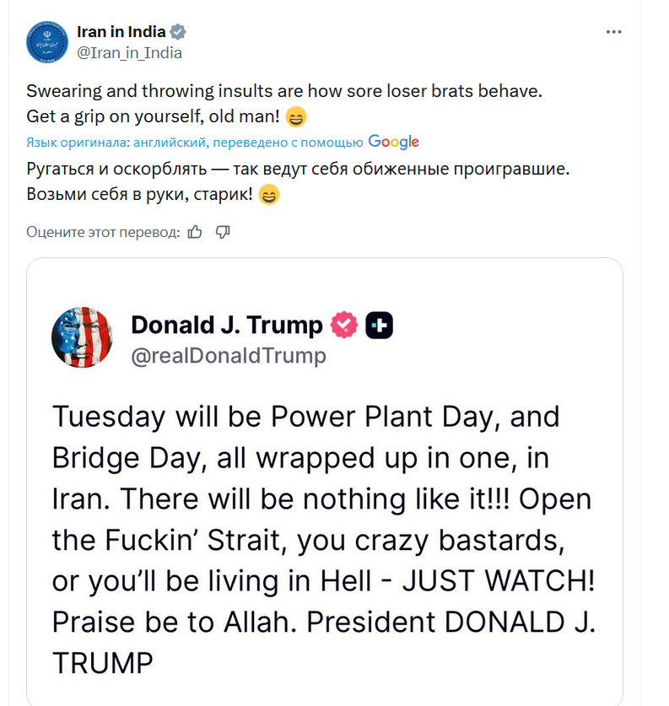
Task: Rate the translation with thumbs up
Action: pyautogui.click(x=195, y=232)
